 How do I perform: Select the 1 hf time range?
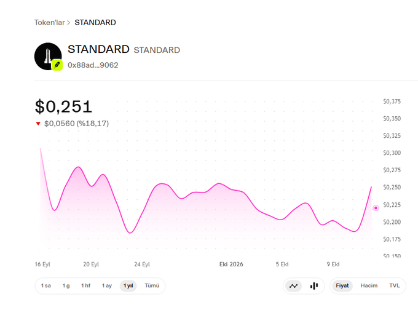(86, 286)
